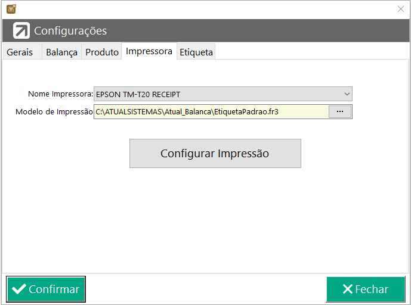This screenshot has width=411, height=305.
Task: Click the checkmark icon on Confirmar
Action: pos(19,289)
